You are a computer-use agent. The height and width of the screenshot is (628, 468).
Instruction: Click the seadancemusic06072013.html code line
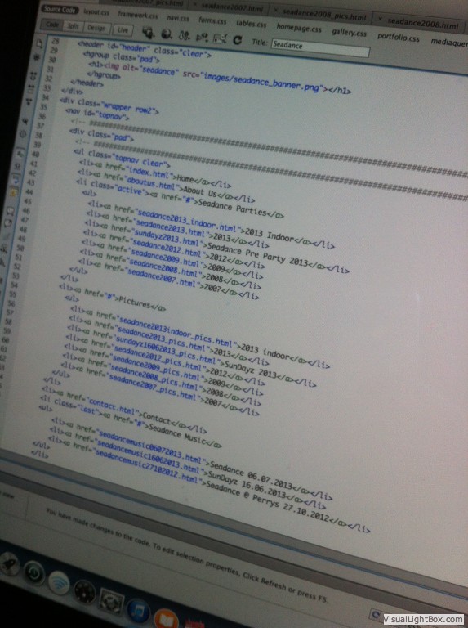(191, 458)
